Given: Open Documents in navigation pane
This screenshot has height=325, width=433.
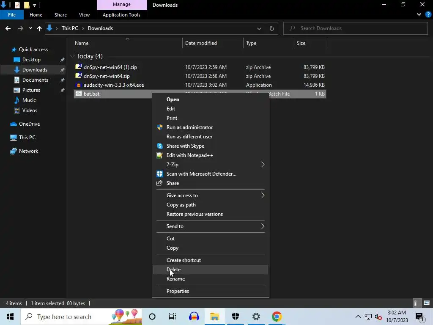Looking at the screenshot, I should click(35, 80).
